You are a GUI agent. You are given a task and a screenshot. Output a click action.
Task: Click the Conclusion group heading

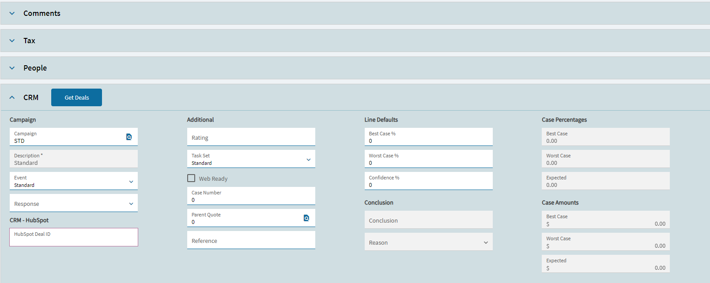(379, 202)
